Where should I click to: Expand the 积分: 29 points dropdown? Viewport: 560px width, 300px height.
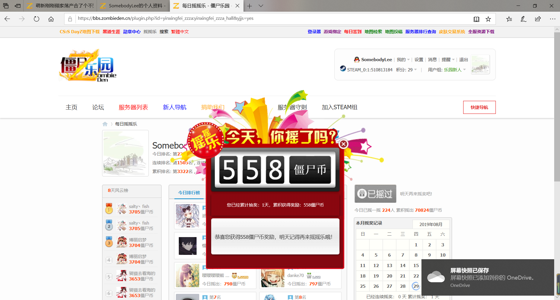click(406, 70)
